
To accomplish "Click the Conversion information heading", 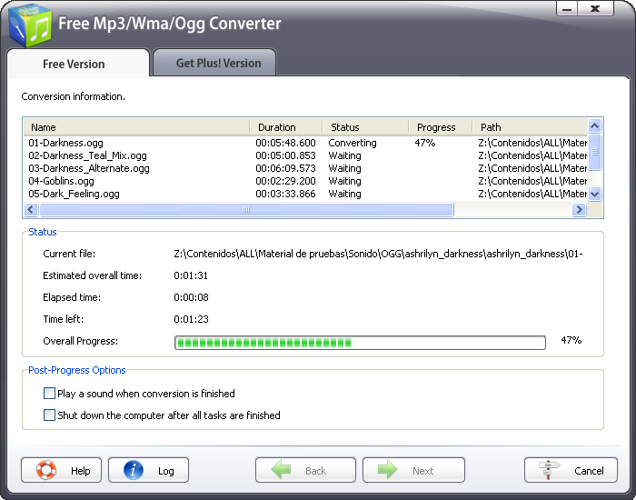I will [x=73, y=96].
